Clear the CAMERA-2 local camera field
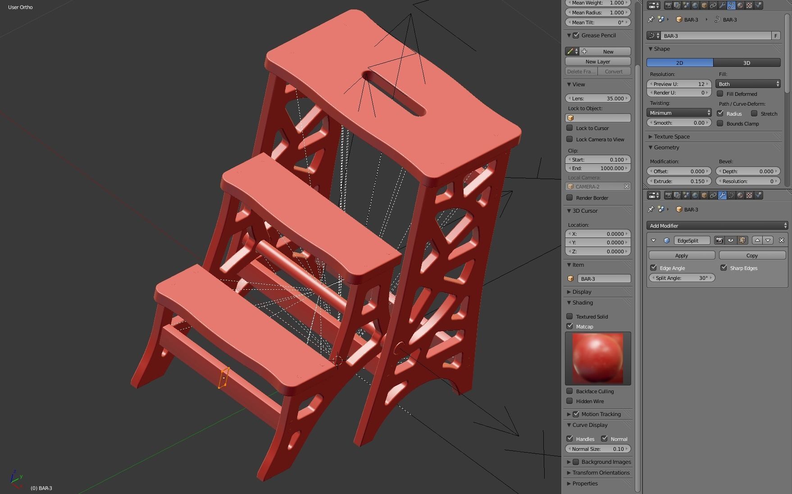Image resolution: width=792 pixels, height=494 pixels. (x=626, y=186)
